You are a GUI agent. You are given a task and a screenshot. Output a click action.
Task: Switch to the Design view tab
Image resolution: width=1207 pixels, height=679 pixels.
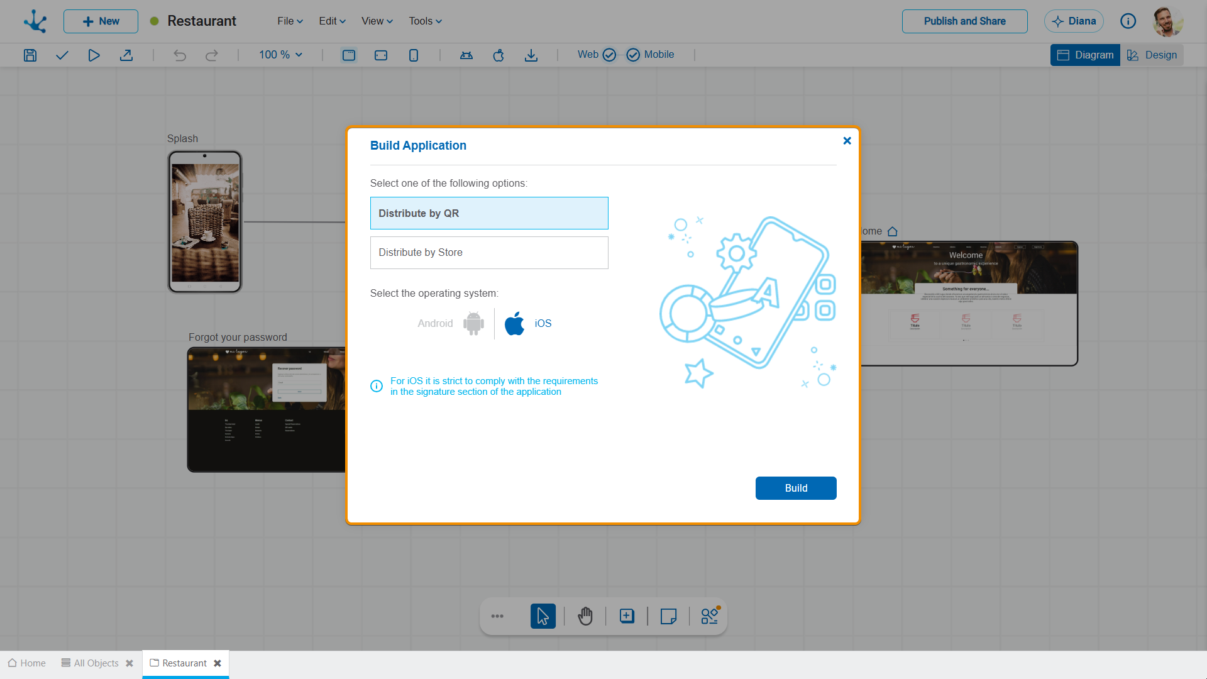[1152, 55]
